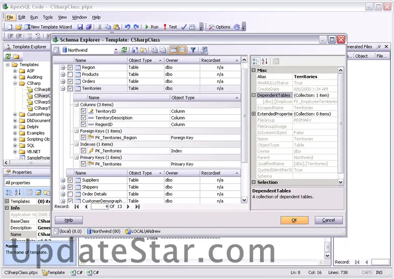
Task: Open the Run menu
Action: click(34, 17)
